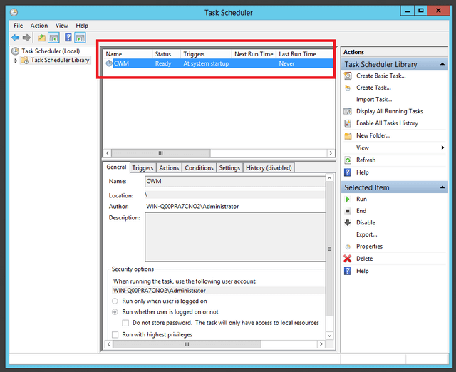The image size is (456, 372).
Task: Click the Back arrow toolbar icon
Action: [x=15, y=38]
